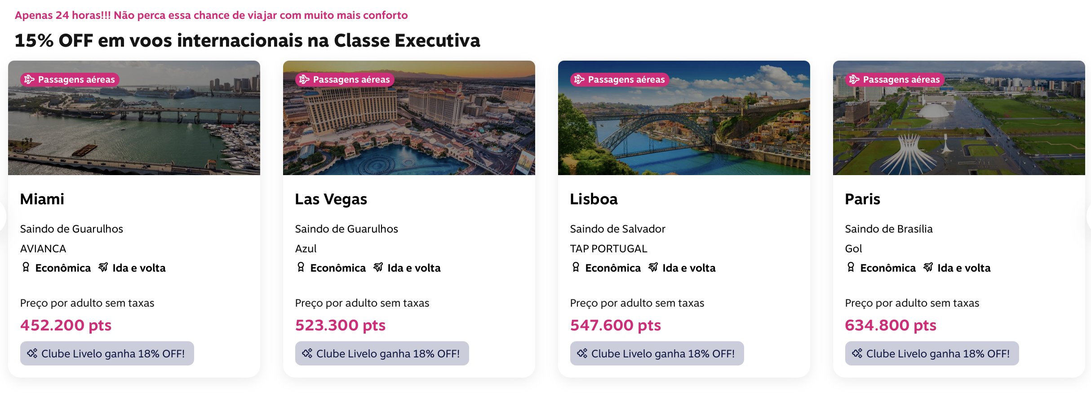The width and height of the screenshot is (1091, 396).
Task: Click the Passagens aéreas badge on Las Vegas card
Action: [x=345, y=79]
